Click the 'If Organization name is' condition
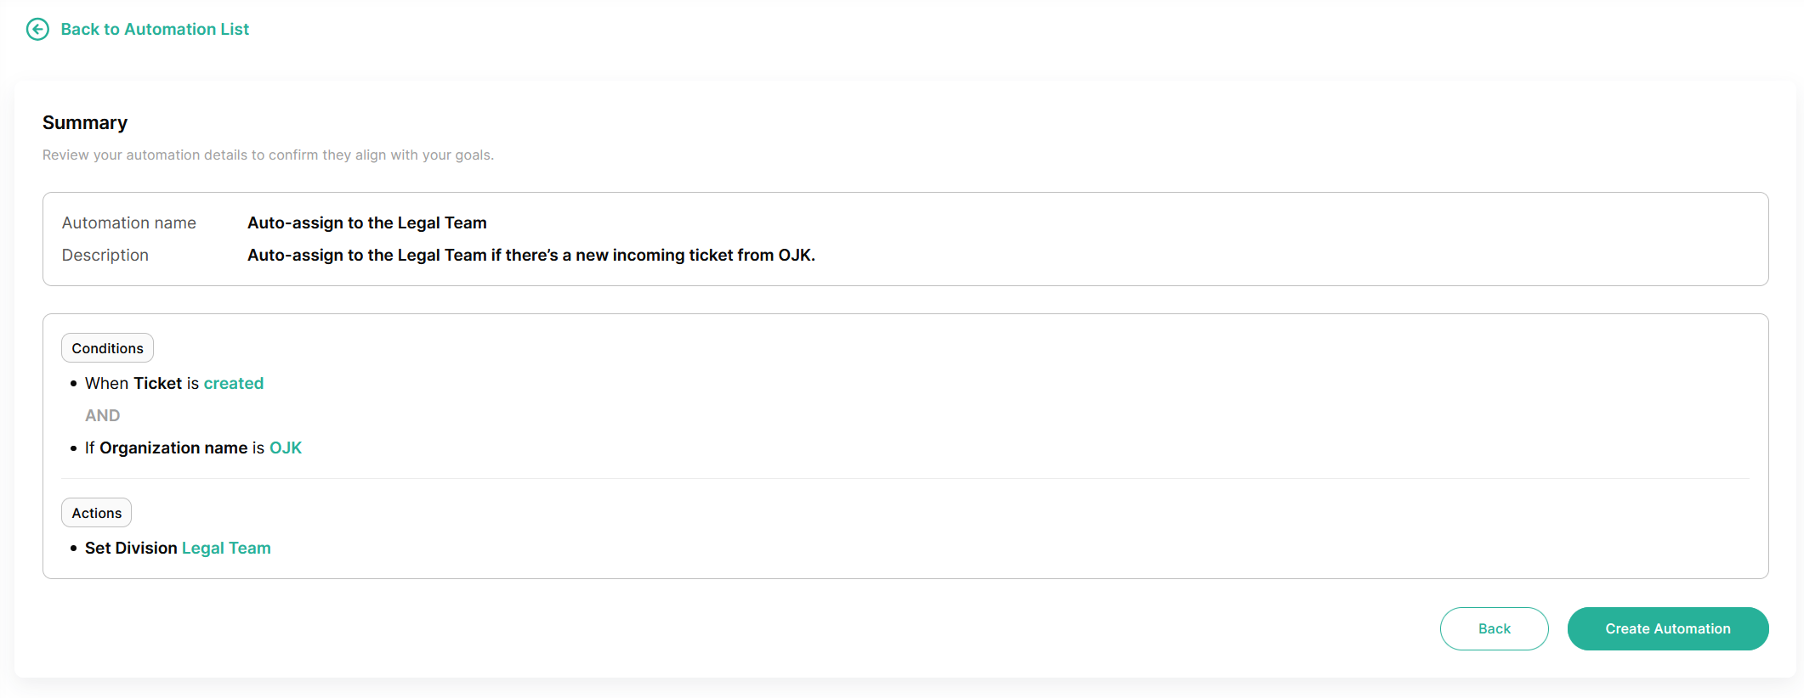Screen dimensions: 1804x698 click(175, 448)
